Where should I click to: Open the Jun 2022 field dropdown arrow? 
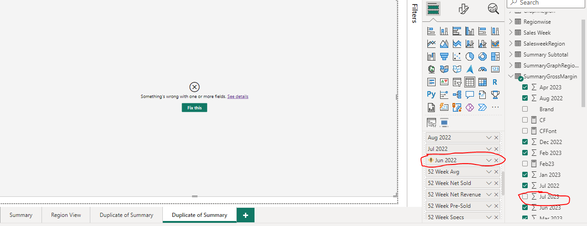coord(489,160)
